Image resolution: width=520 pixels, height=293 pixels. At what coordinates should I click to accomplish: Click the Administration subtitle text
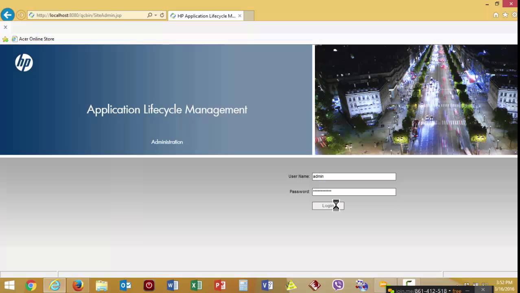coord(167,142)
